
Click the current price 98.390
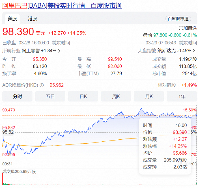[18, 32]
